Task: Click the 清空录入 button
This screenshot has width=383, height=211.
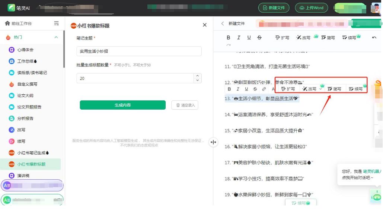Action: pyautogui.click(x=185, y=105)
